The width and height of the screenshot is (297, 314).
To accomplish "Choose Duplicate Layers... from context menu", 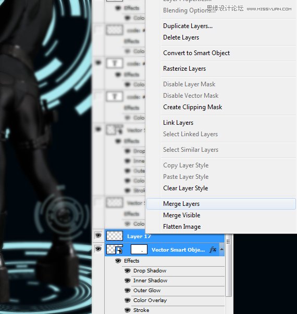I will coord(188,26).
